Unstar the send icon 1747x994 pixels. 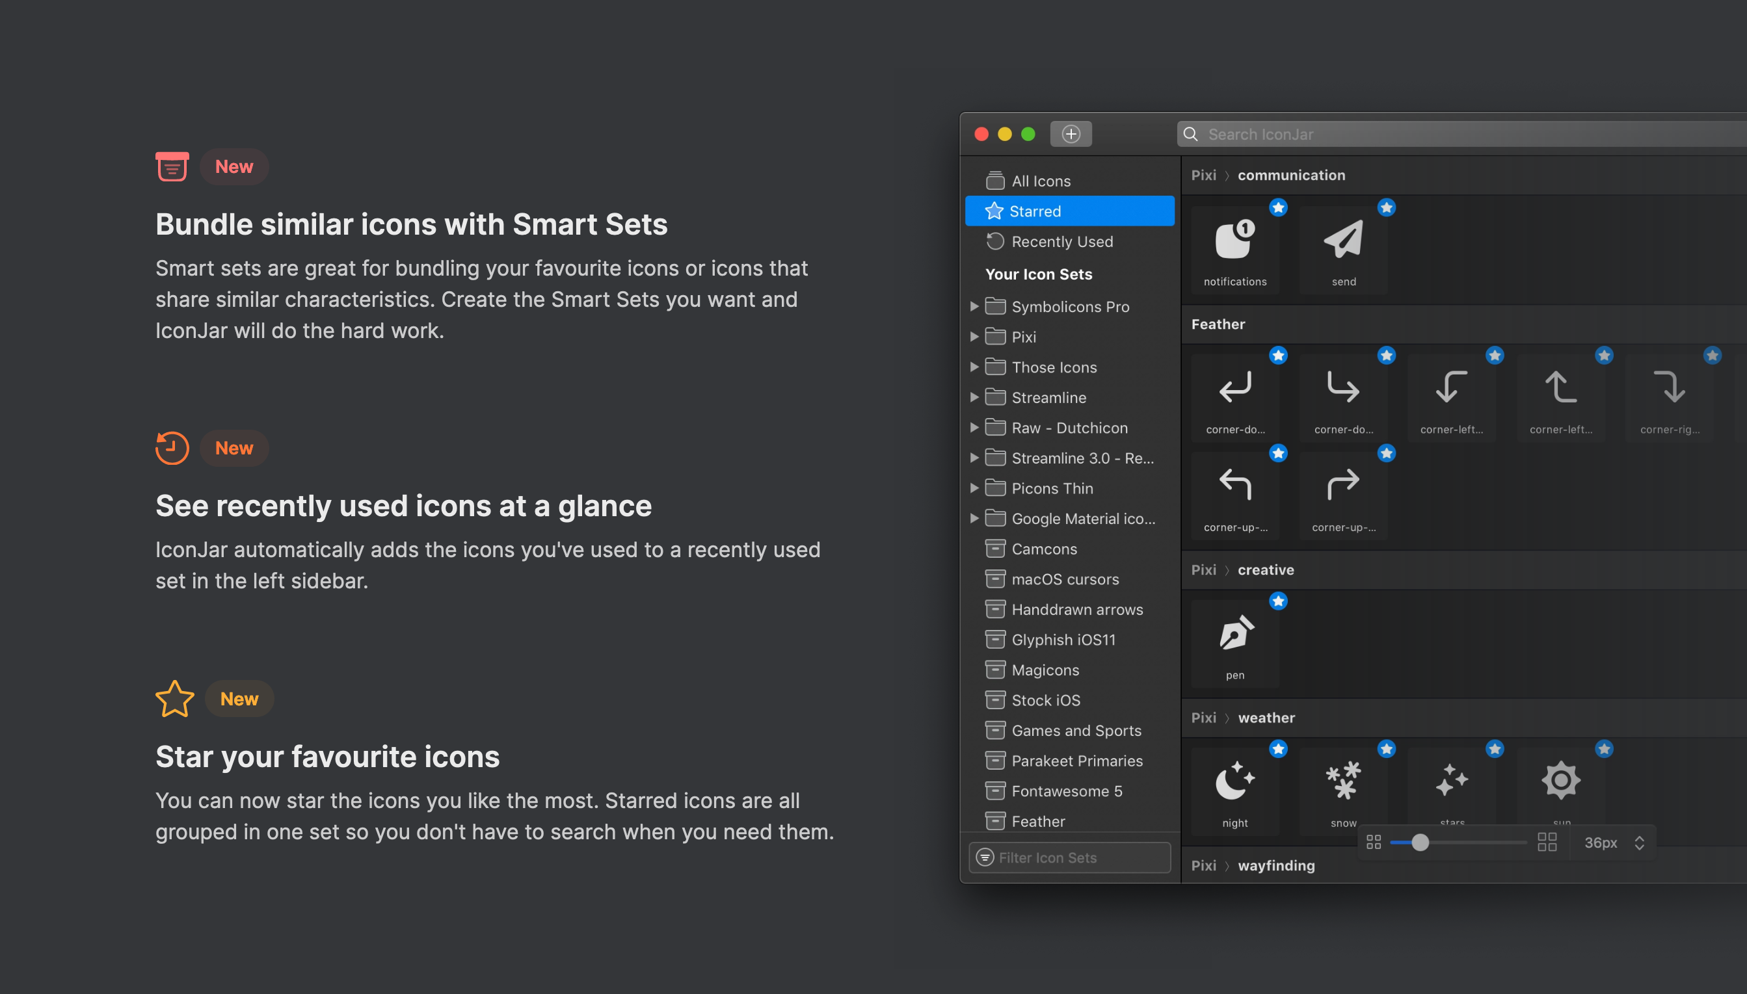[1387, 207]
